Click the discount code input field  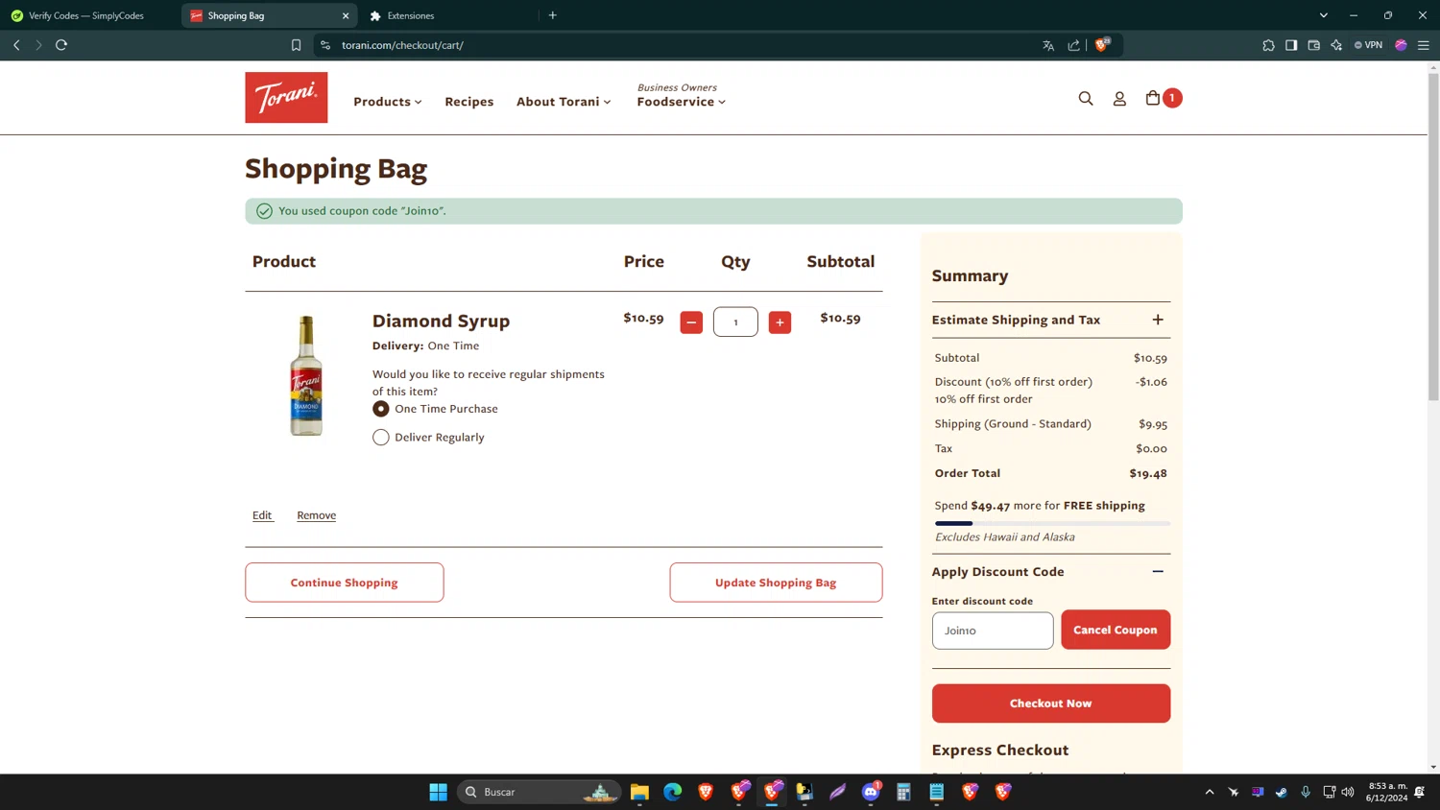[993, 631]
